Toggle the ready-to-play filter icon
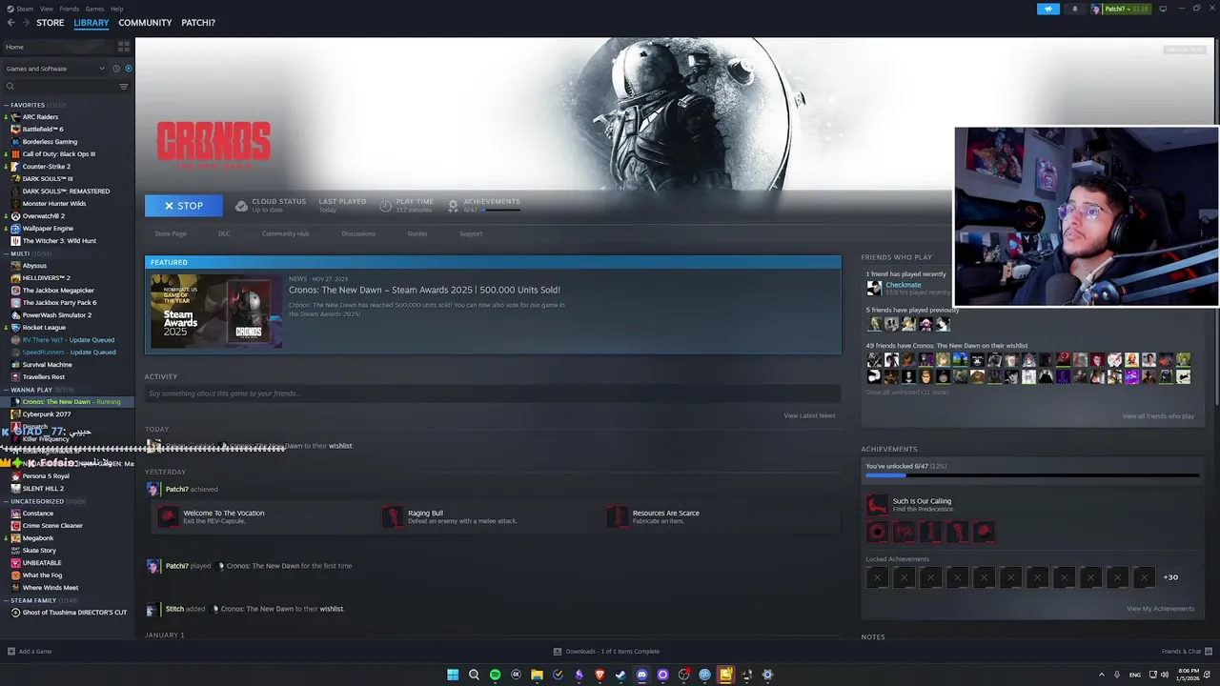The image size is (1220, 686). coord(129,69)
